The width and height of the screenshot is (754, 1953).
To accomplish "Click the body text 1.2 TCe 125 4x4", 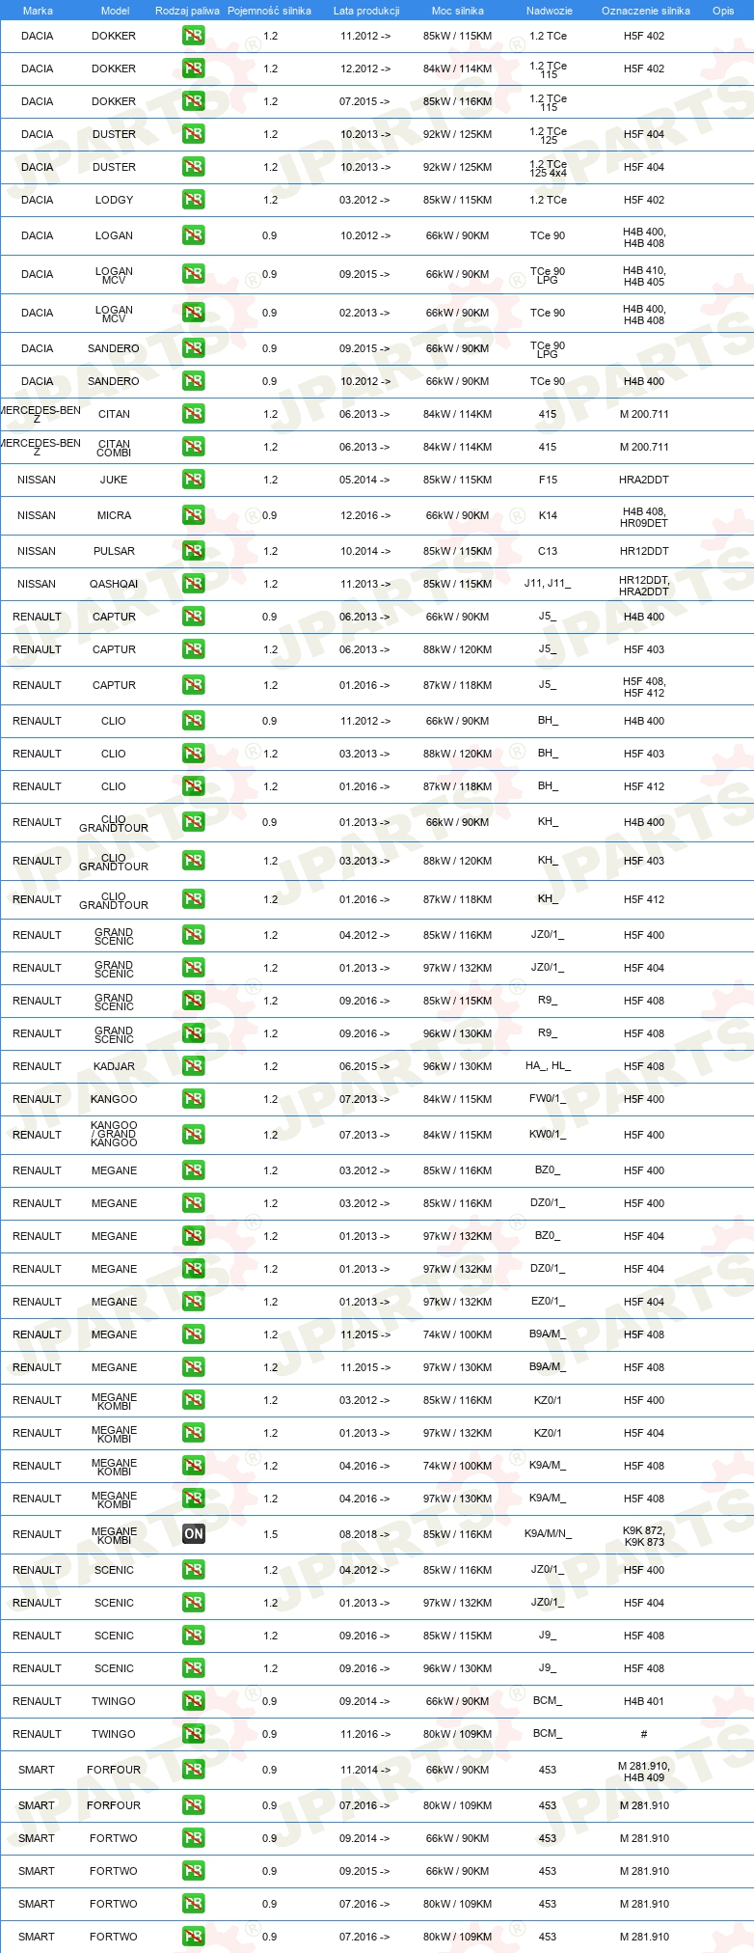I will click(548, 169).
